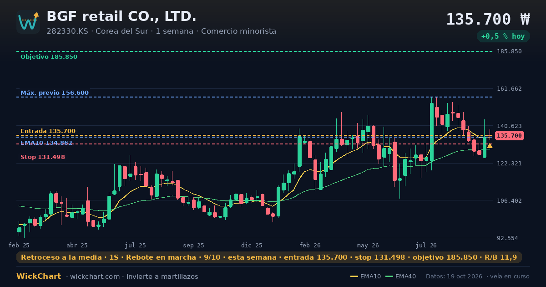
Task: Click the jul 26 date label
Action: [x=426, y=245]
